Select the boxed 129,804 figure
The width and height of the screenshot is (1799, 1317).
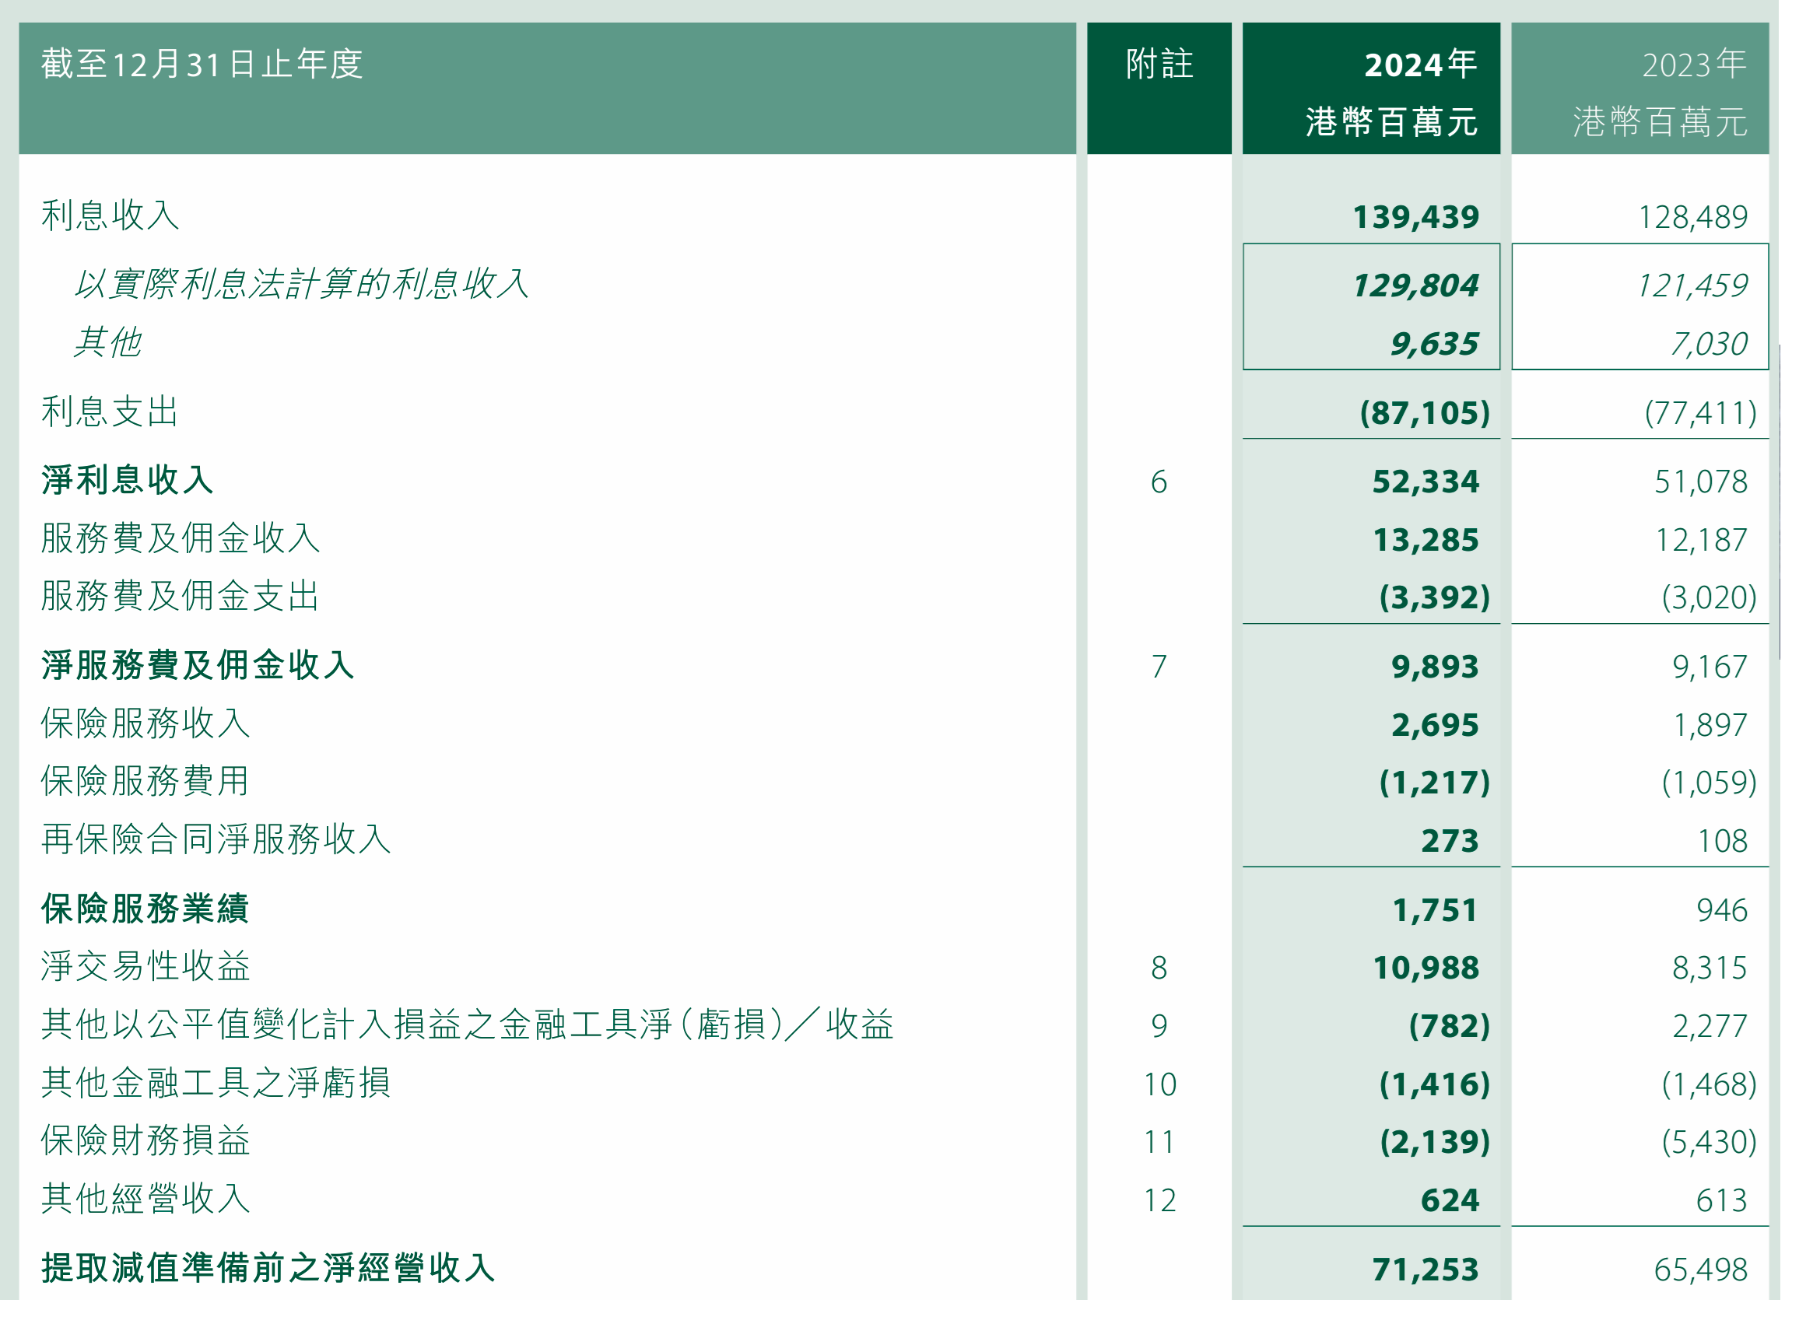(1416, 286)
